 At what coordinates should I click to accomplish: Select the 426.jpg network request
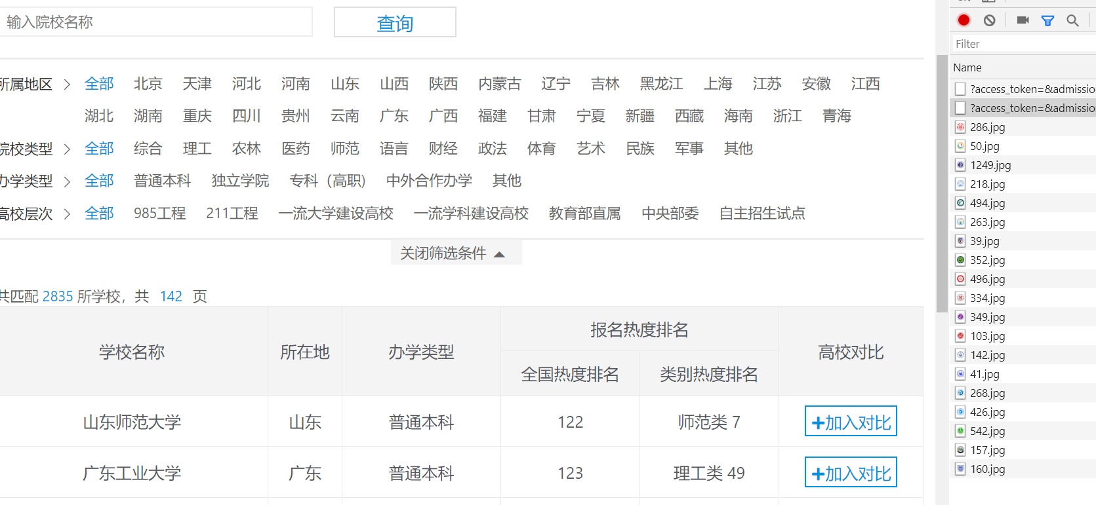(1023, 412)
